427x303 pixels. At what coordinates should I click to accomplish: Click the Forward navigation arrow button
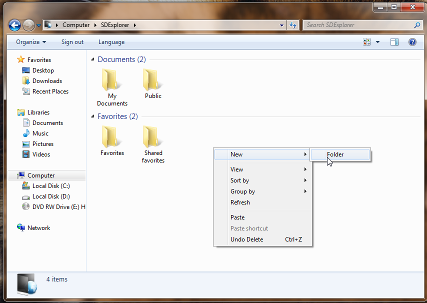coord(28,25)
